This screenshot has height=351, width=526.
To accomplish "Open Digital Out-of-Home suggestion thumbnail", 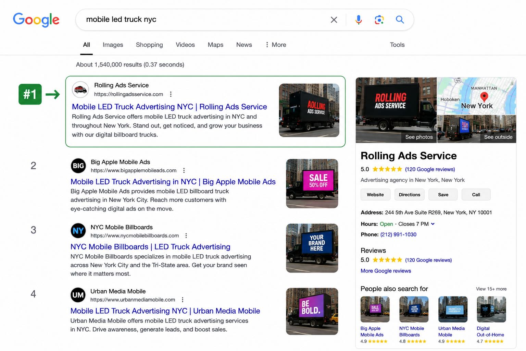I will pyautogui.click(x=491, y=309).
